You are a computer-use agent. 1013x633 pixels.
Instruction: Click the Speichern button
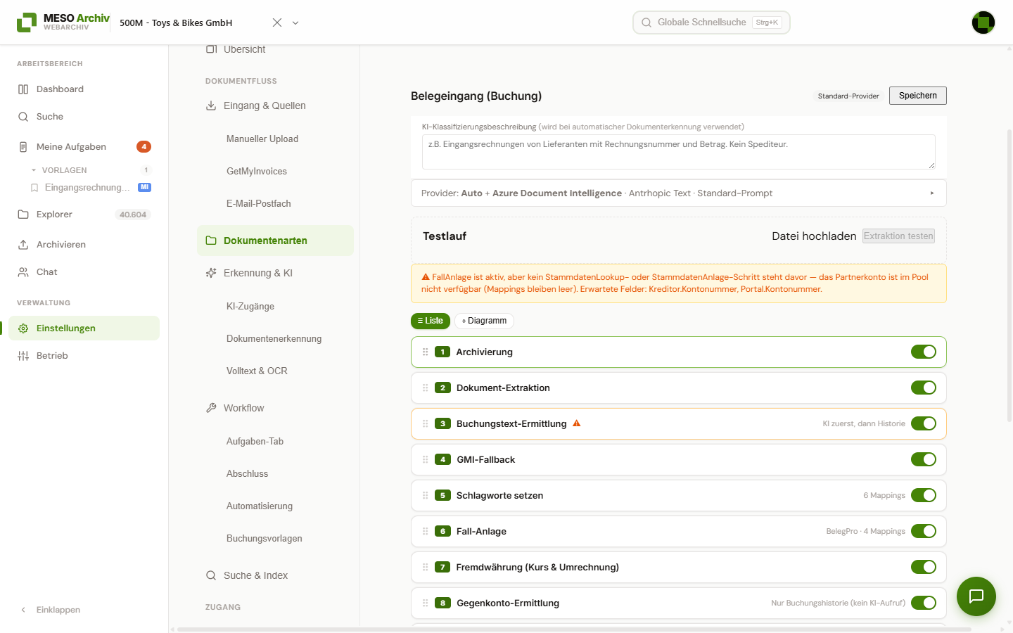pos(918,96)
